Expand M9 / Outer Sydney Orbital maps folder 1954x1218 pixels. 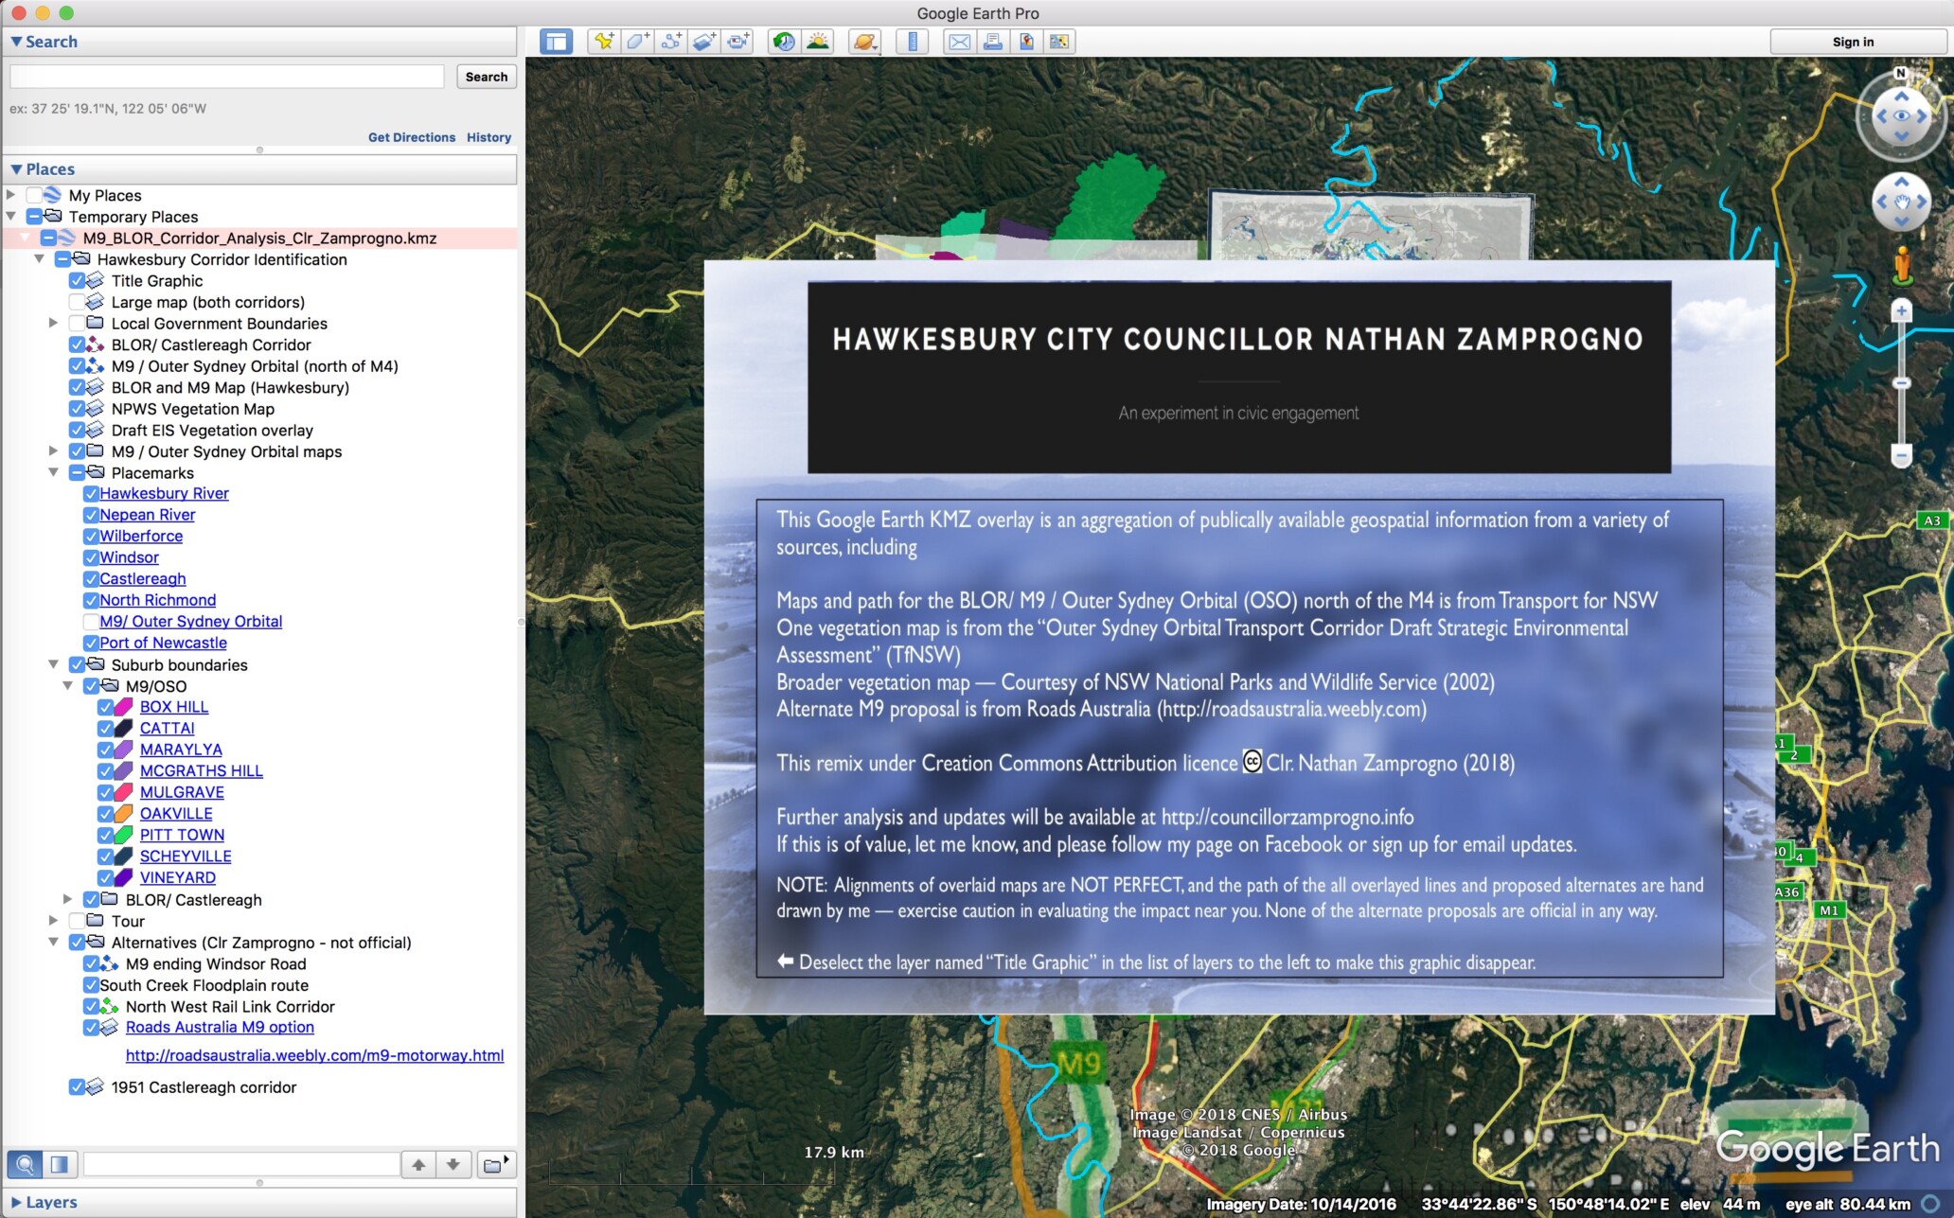tap(54, 451)
